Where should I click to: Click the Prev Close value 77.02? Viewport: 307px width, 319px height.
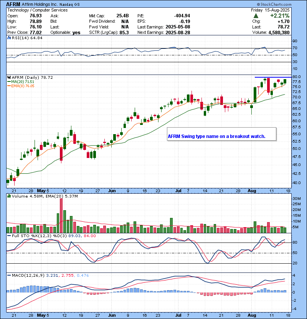click(x=36, y=33)
